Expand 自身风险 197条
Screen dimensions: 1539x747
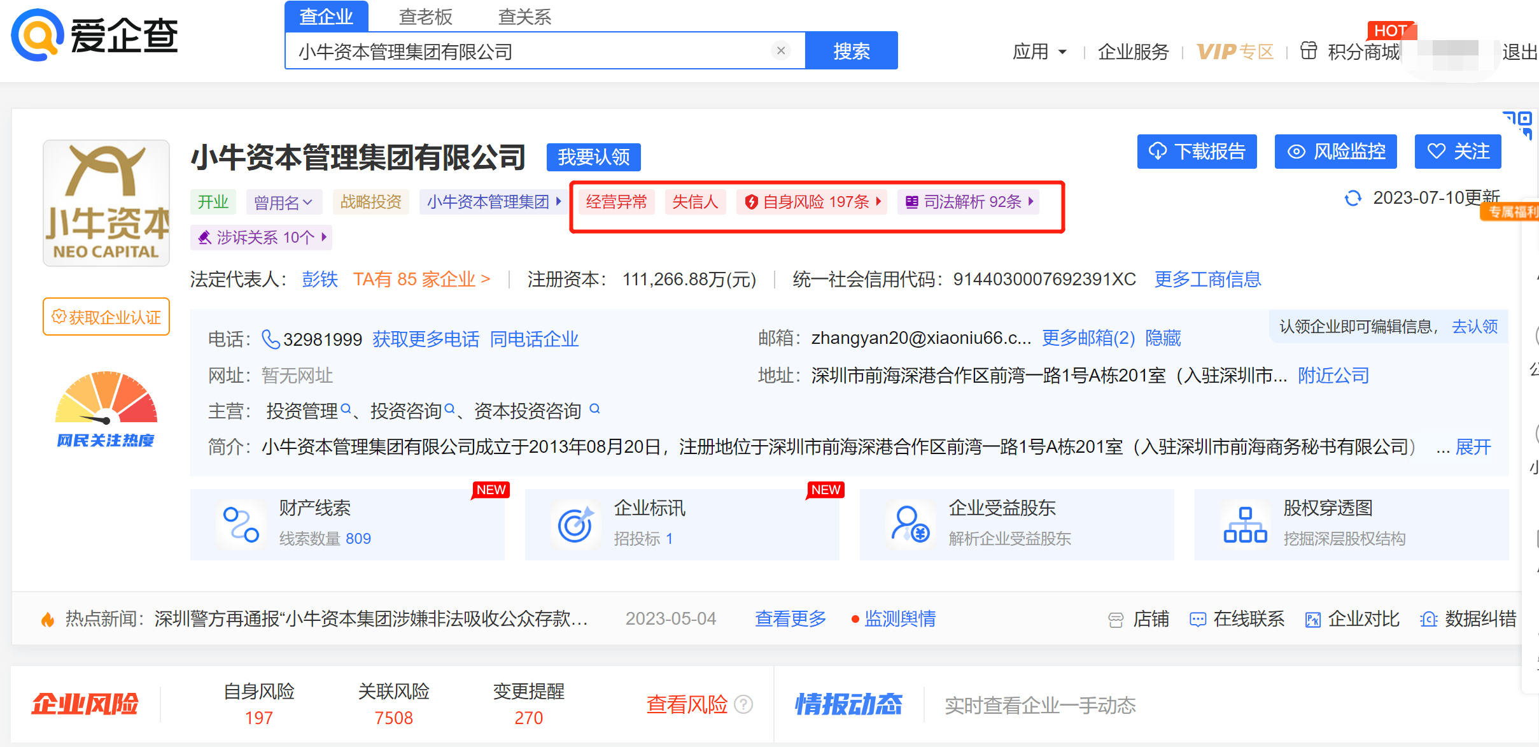[812, 202]
